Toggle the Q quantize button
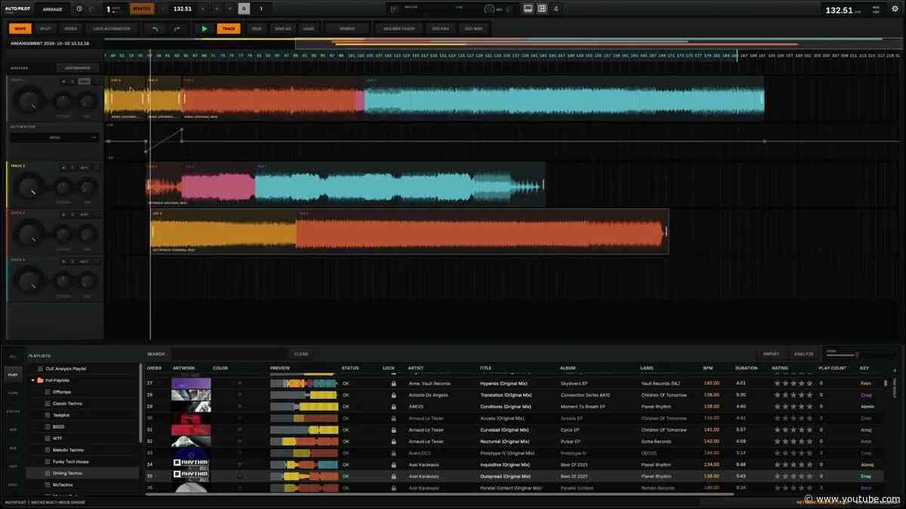 click(x=243, y=9)
